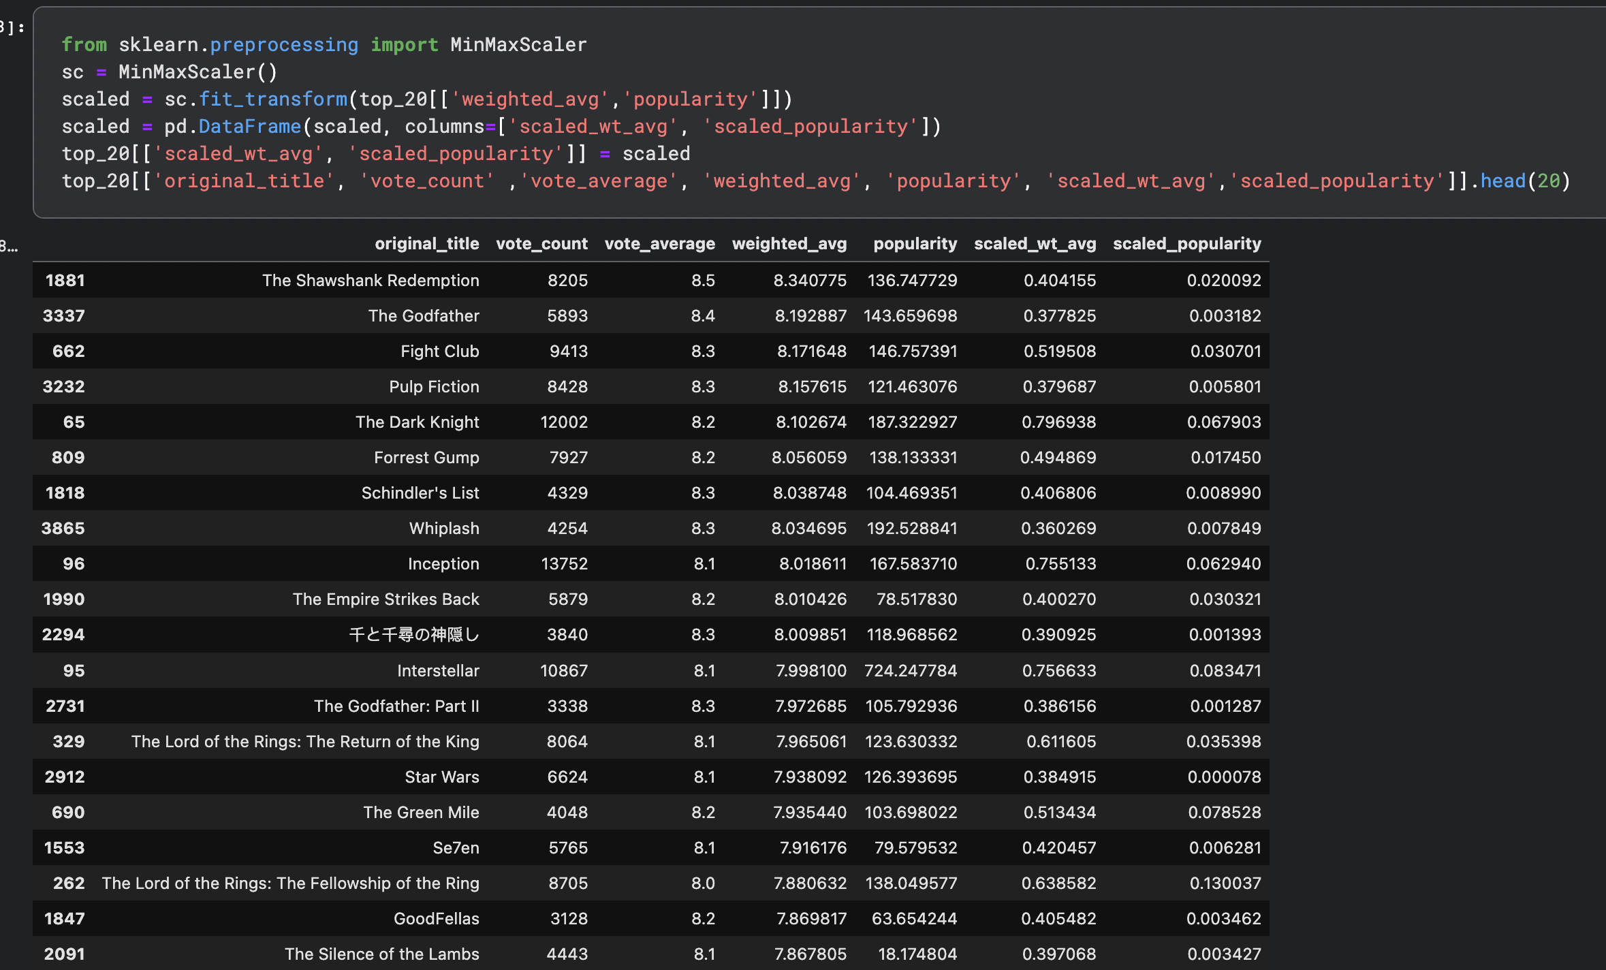Click scaled_popularity value 0.083471
Image resolution: width=1606 pixels, height=970 pixels.
[1225, 670]
